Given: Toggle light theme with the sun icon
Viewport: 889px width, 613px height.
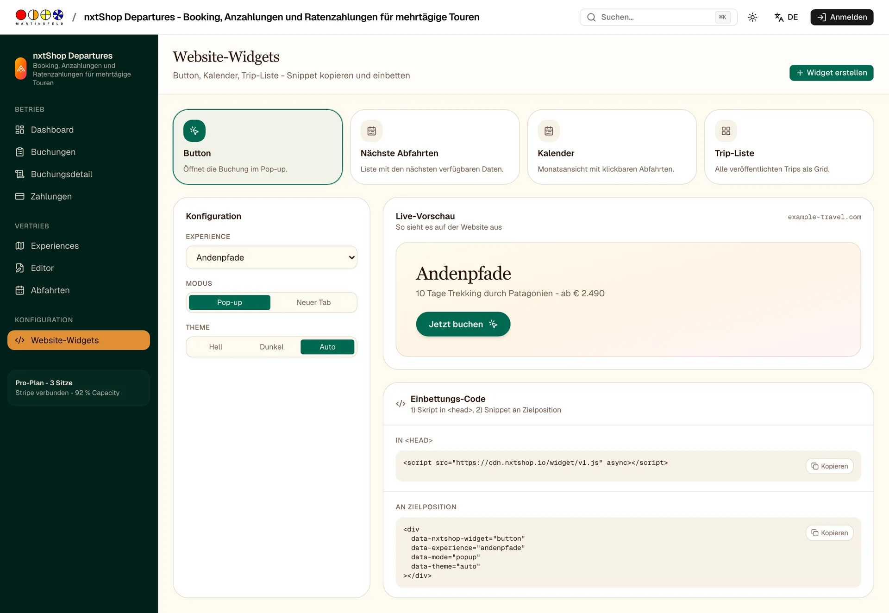Looking at the screenshot, I should coord(752,17).
